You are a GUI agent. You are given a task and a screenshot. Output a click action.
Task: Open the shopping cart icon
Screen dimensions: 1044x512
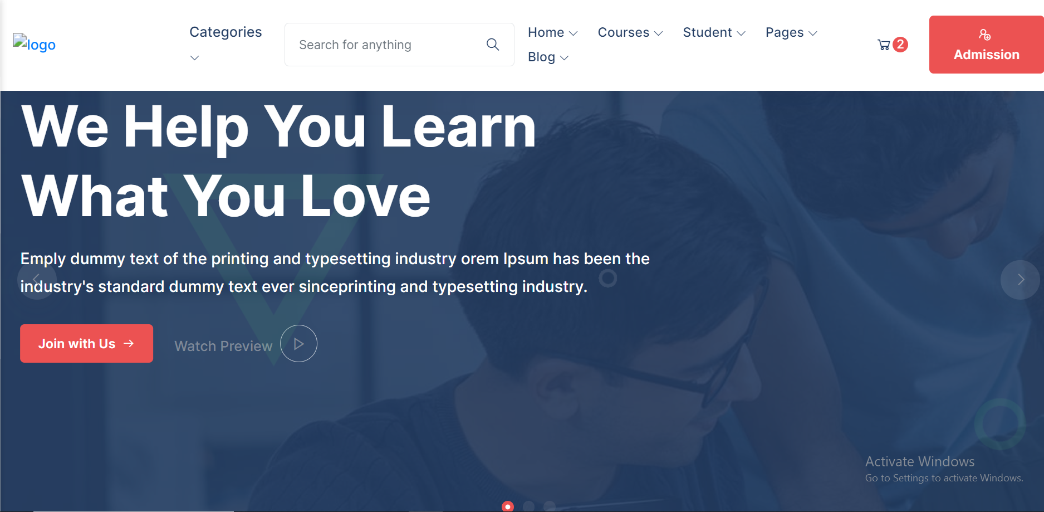point(883,45)
